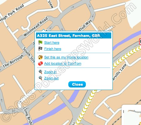Click the Woolmead Road label on map
The image size is (141, 125).
click(x=36, y=27)
